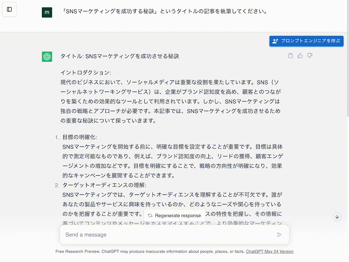Click the プロンプトエンジニアを呼ぶ button
The width and height of the screenshot is (349, 262).
click(306, 41)
